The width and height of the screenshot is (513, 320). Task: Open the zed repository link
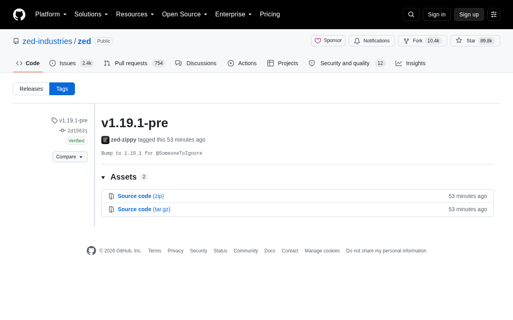pos(85,41)
